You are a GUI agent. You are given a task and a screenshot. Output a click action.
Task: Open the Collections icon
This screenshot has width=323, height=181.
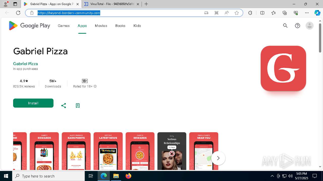285,13
